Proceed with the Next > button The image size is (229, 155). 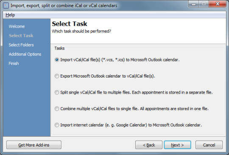(x=177, y=145)
